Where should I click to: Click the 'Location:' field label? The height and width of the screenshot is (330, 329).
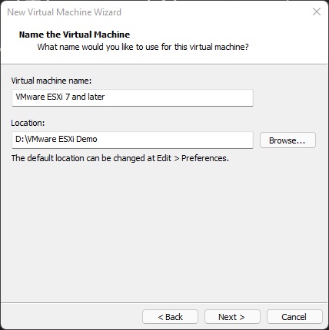pyautogui.click(x=28, y=123)
